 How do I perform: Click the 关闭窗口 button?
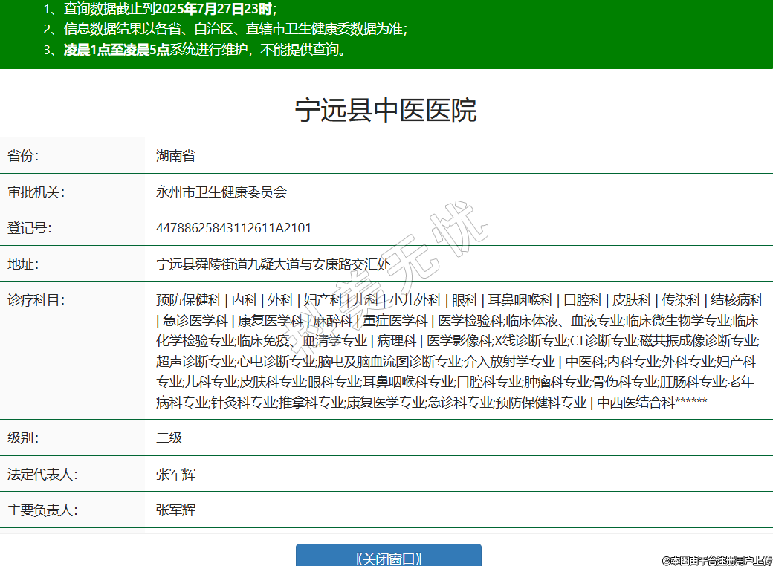[x=388, y=557]
